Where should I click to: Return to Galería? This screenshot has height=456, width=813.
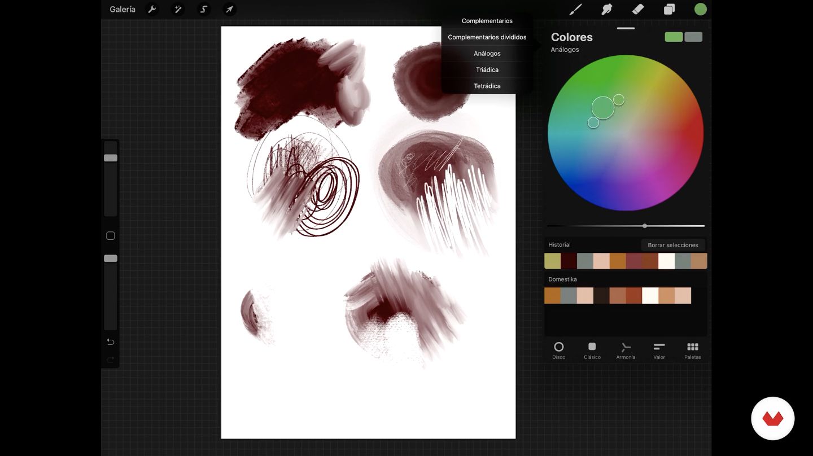pos(123,10)
